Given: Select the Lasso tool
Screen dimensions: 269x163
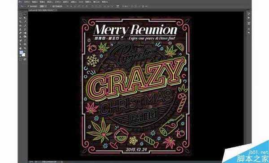Looking at the screenshot, I should [21, 18].
